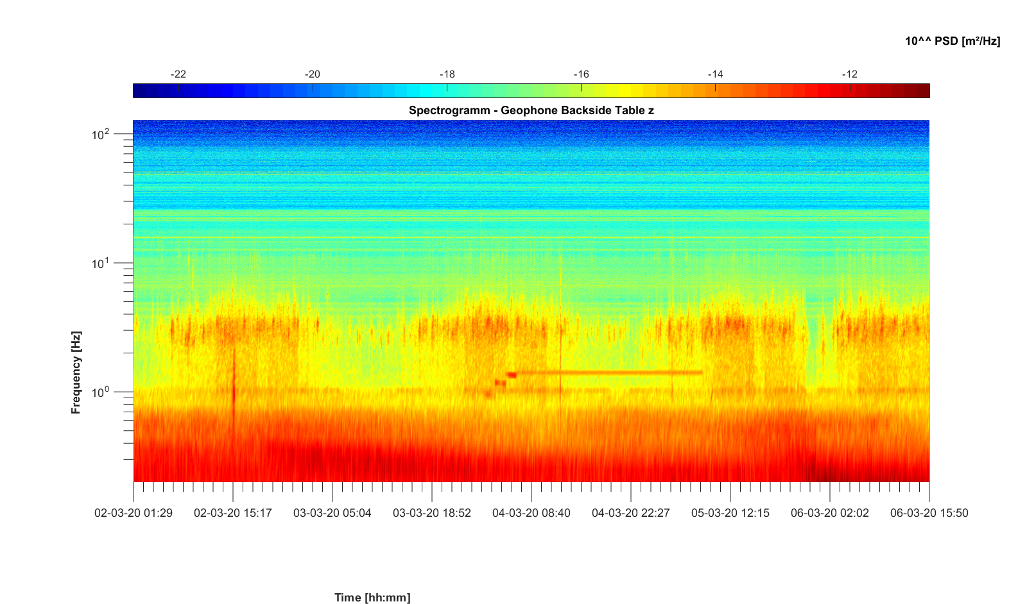
Task: Select the 10⁰ frequency tick label
Action: [101, 392]
